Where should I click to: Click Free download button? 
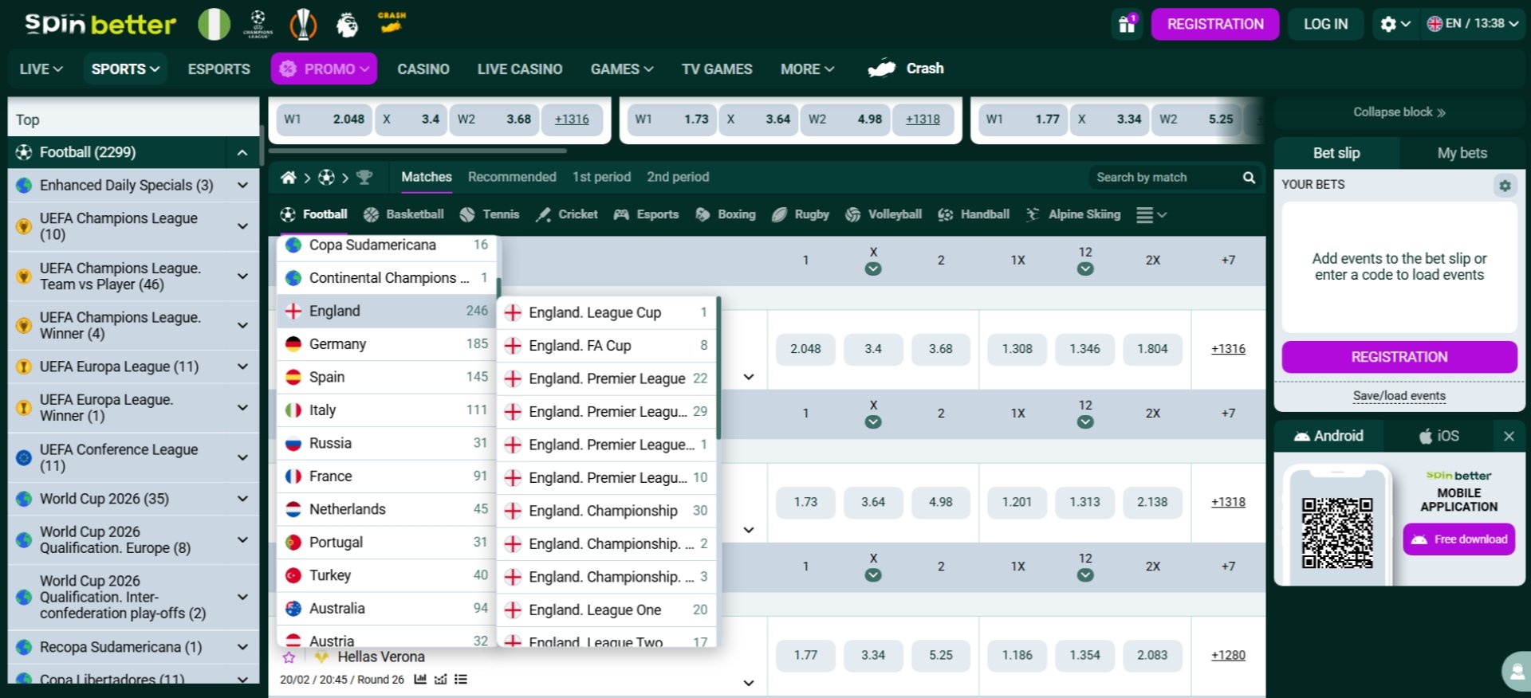click(1459, 539)
